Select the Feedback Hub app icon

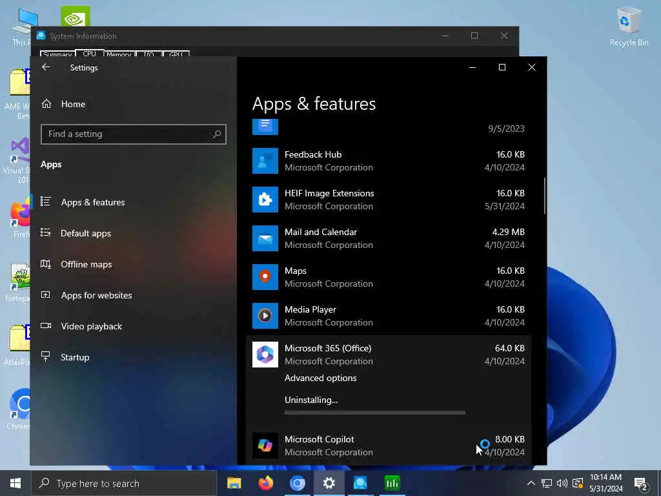coord(265,161)
